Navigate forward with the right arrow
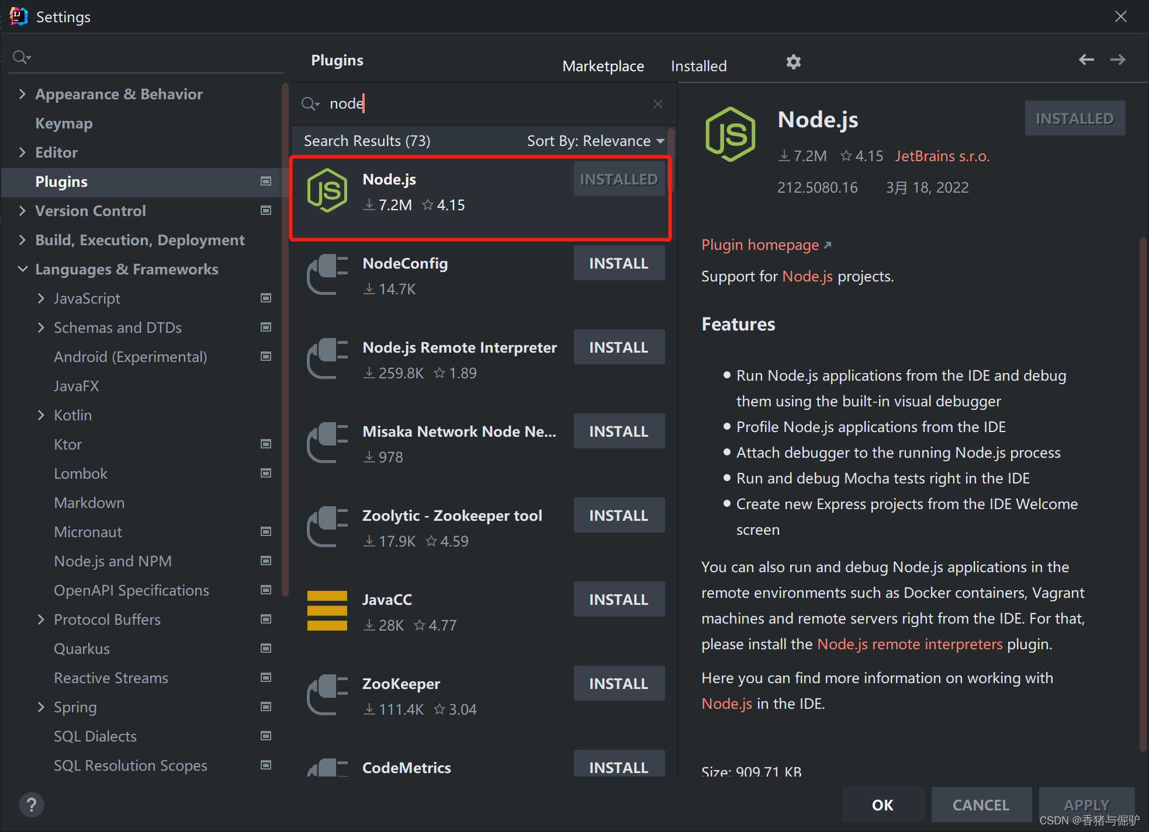The width and height of the screenshot is (1149, 832). [x=1118, y=60]
